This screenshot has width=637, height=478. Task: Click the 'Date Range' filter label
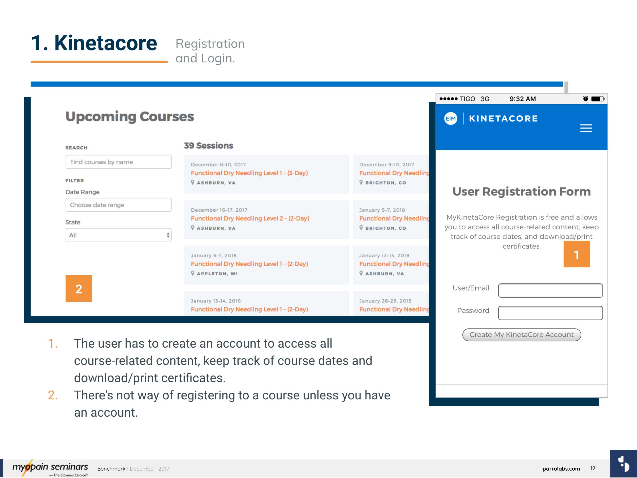pyautogui.click(x=82, y=192)
